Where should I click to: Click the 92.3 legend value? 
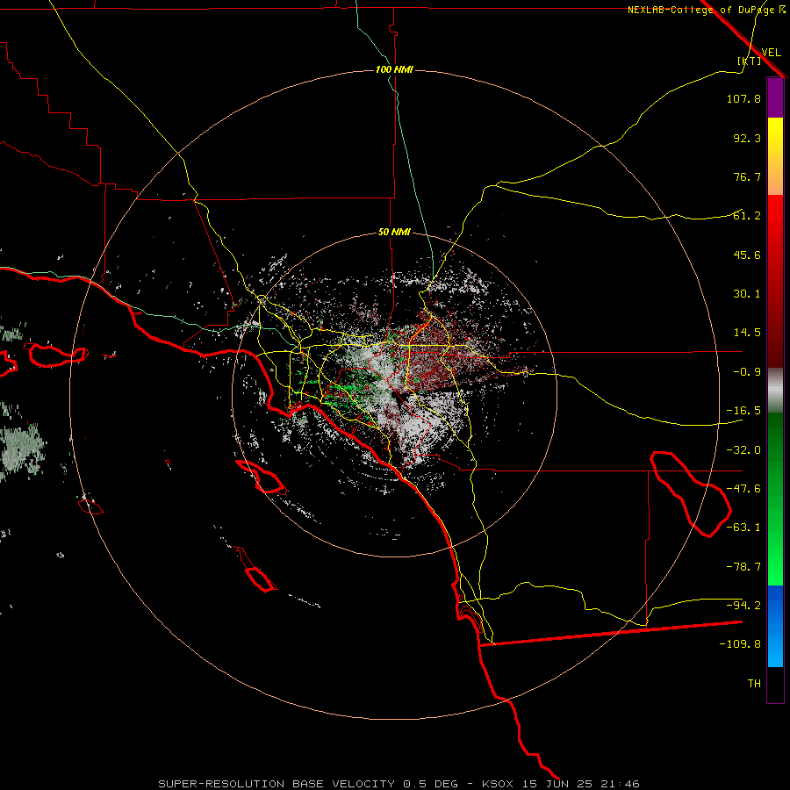[747, 138]
